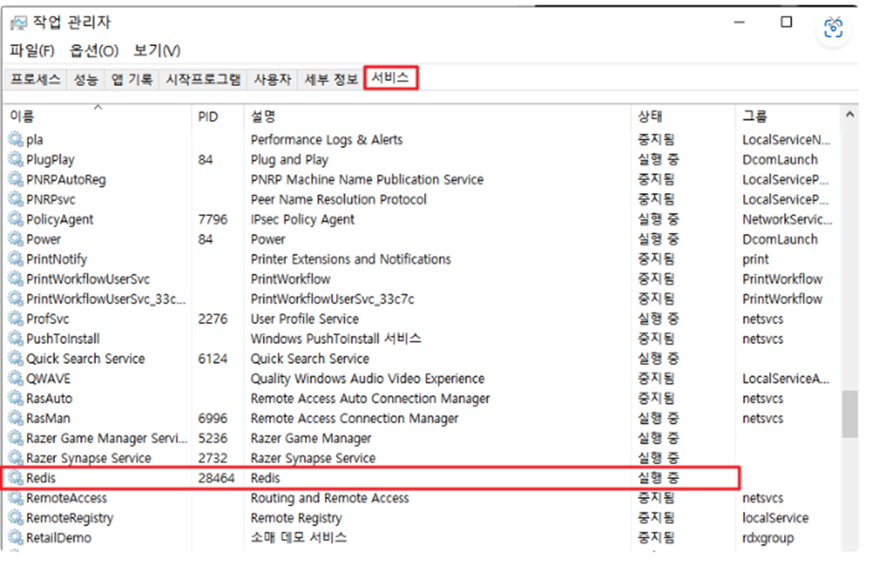This screenshot has height=568, width=880.
Task: Click '실행 중' status of Redis
Action: point(658,478)
